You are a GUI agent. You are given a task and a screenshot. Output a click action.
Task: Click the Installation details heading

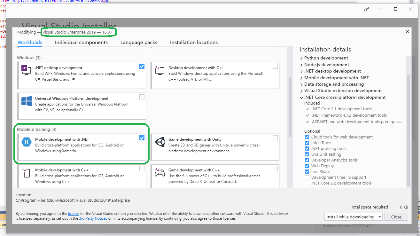[x=325, y=50]
